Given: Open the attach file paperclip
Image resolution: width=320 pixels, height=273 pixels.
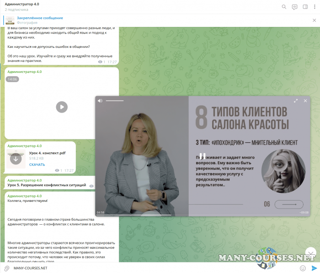Looking at the screenshot, I should point(7,268).
